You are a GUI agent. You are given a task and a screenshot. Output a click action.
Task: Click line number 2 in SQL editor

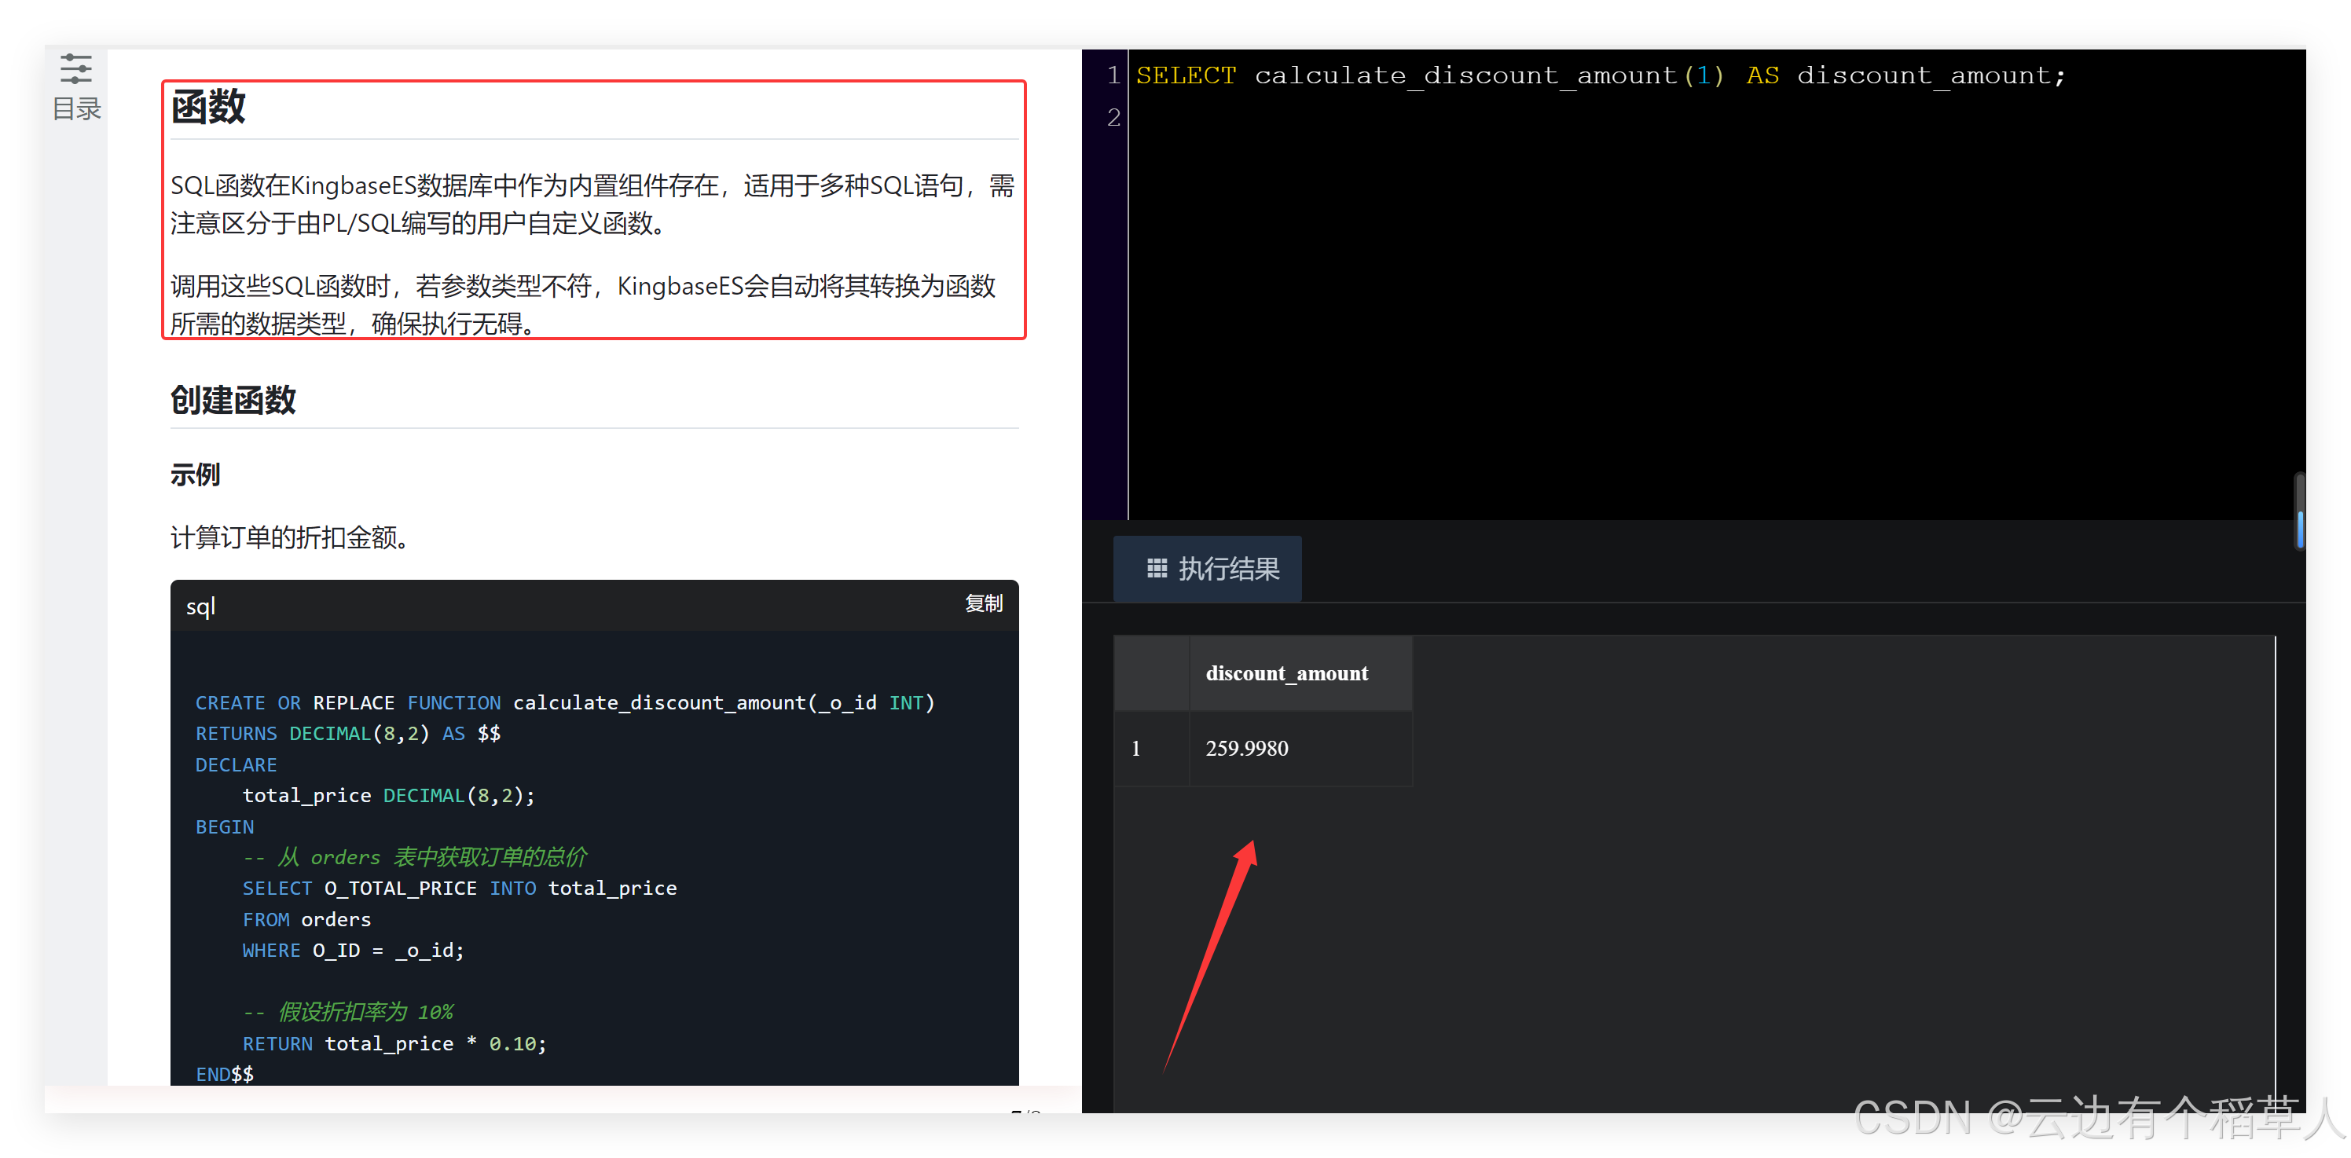coord(1113,118)
